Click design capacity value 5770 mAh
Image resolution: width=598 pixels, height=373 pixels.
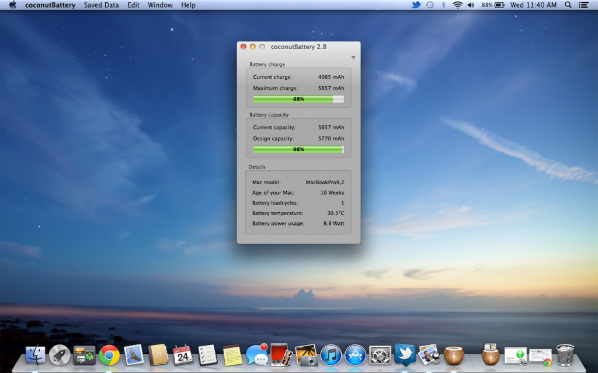[x=331, y=139]
